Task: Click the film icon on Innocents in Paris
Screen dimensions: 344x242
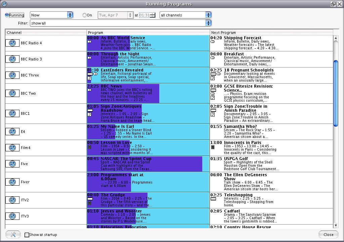Action: (x=213, y=147)
